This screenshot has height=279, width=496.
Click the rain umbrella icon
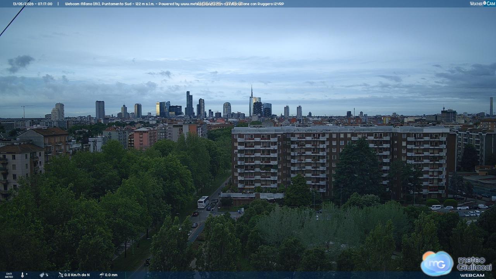102,275
